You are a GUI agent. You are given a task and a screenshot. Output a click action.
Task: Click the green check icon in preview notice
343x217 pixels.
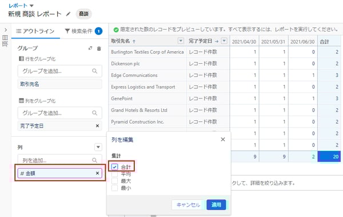[x=116, y=30]
